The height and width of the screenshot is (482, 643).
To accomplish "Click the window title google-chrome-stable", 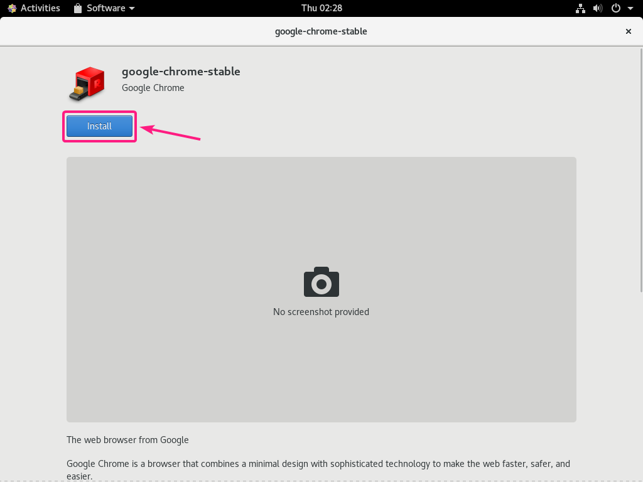I will click(321, 31).
